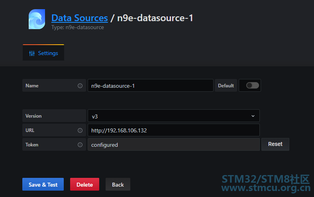Open the v3 version selector
The height and width of the screenshot is (197, 314).
pyautogui.click(x=174, y=116)
